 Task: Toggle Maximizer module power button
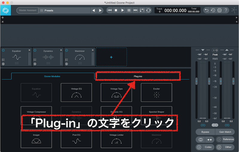67,50
